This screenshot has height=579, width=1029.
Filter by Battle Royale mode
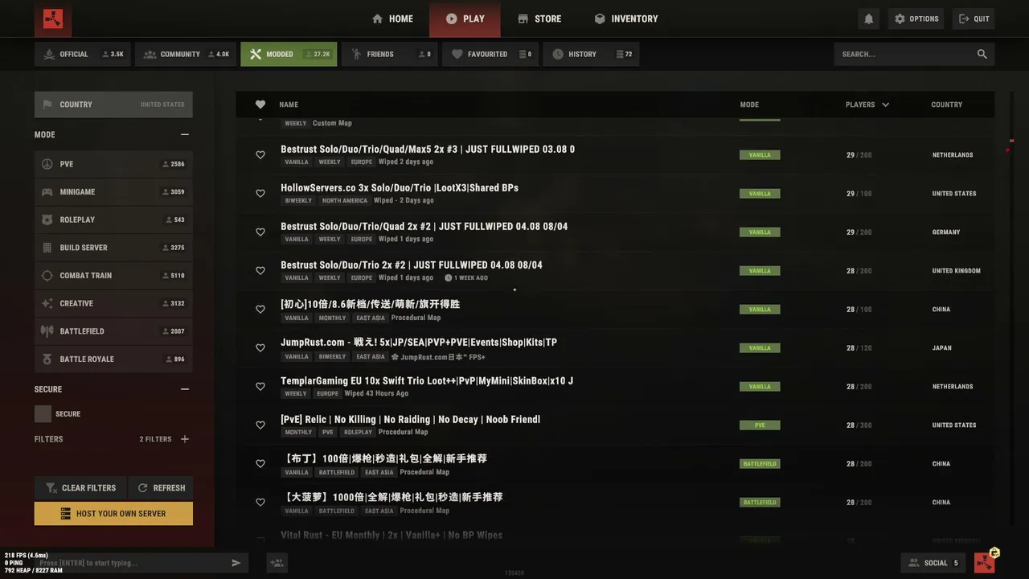113,359
